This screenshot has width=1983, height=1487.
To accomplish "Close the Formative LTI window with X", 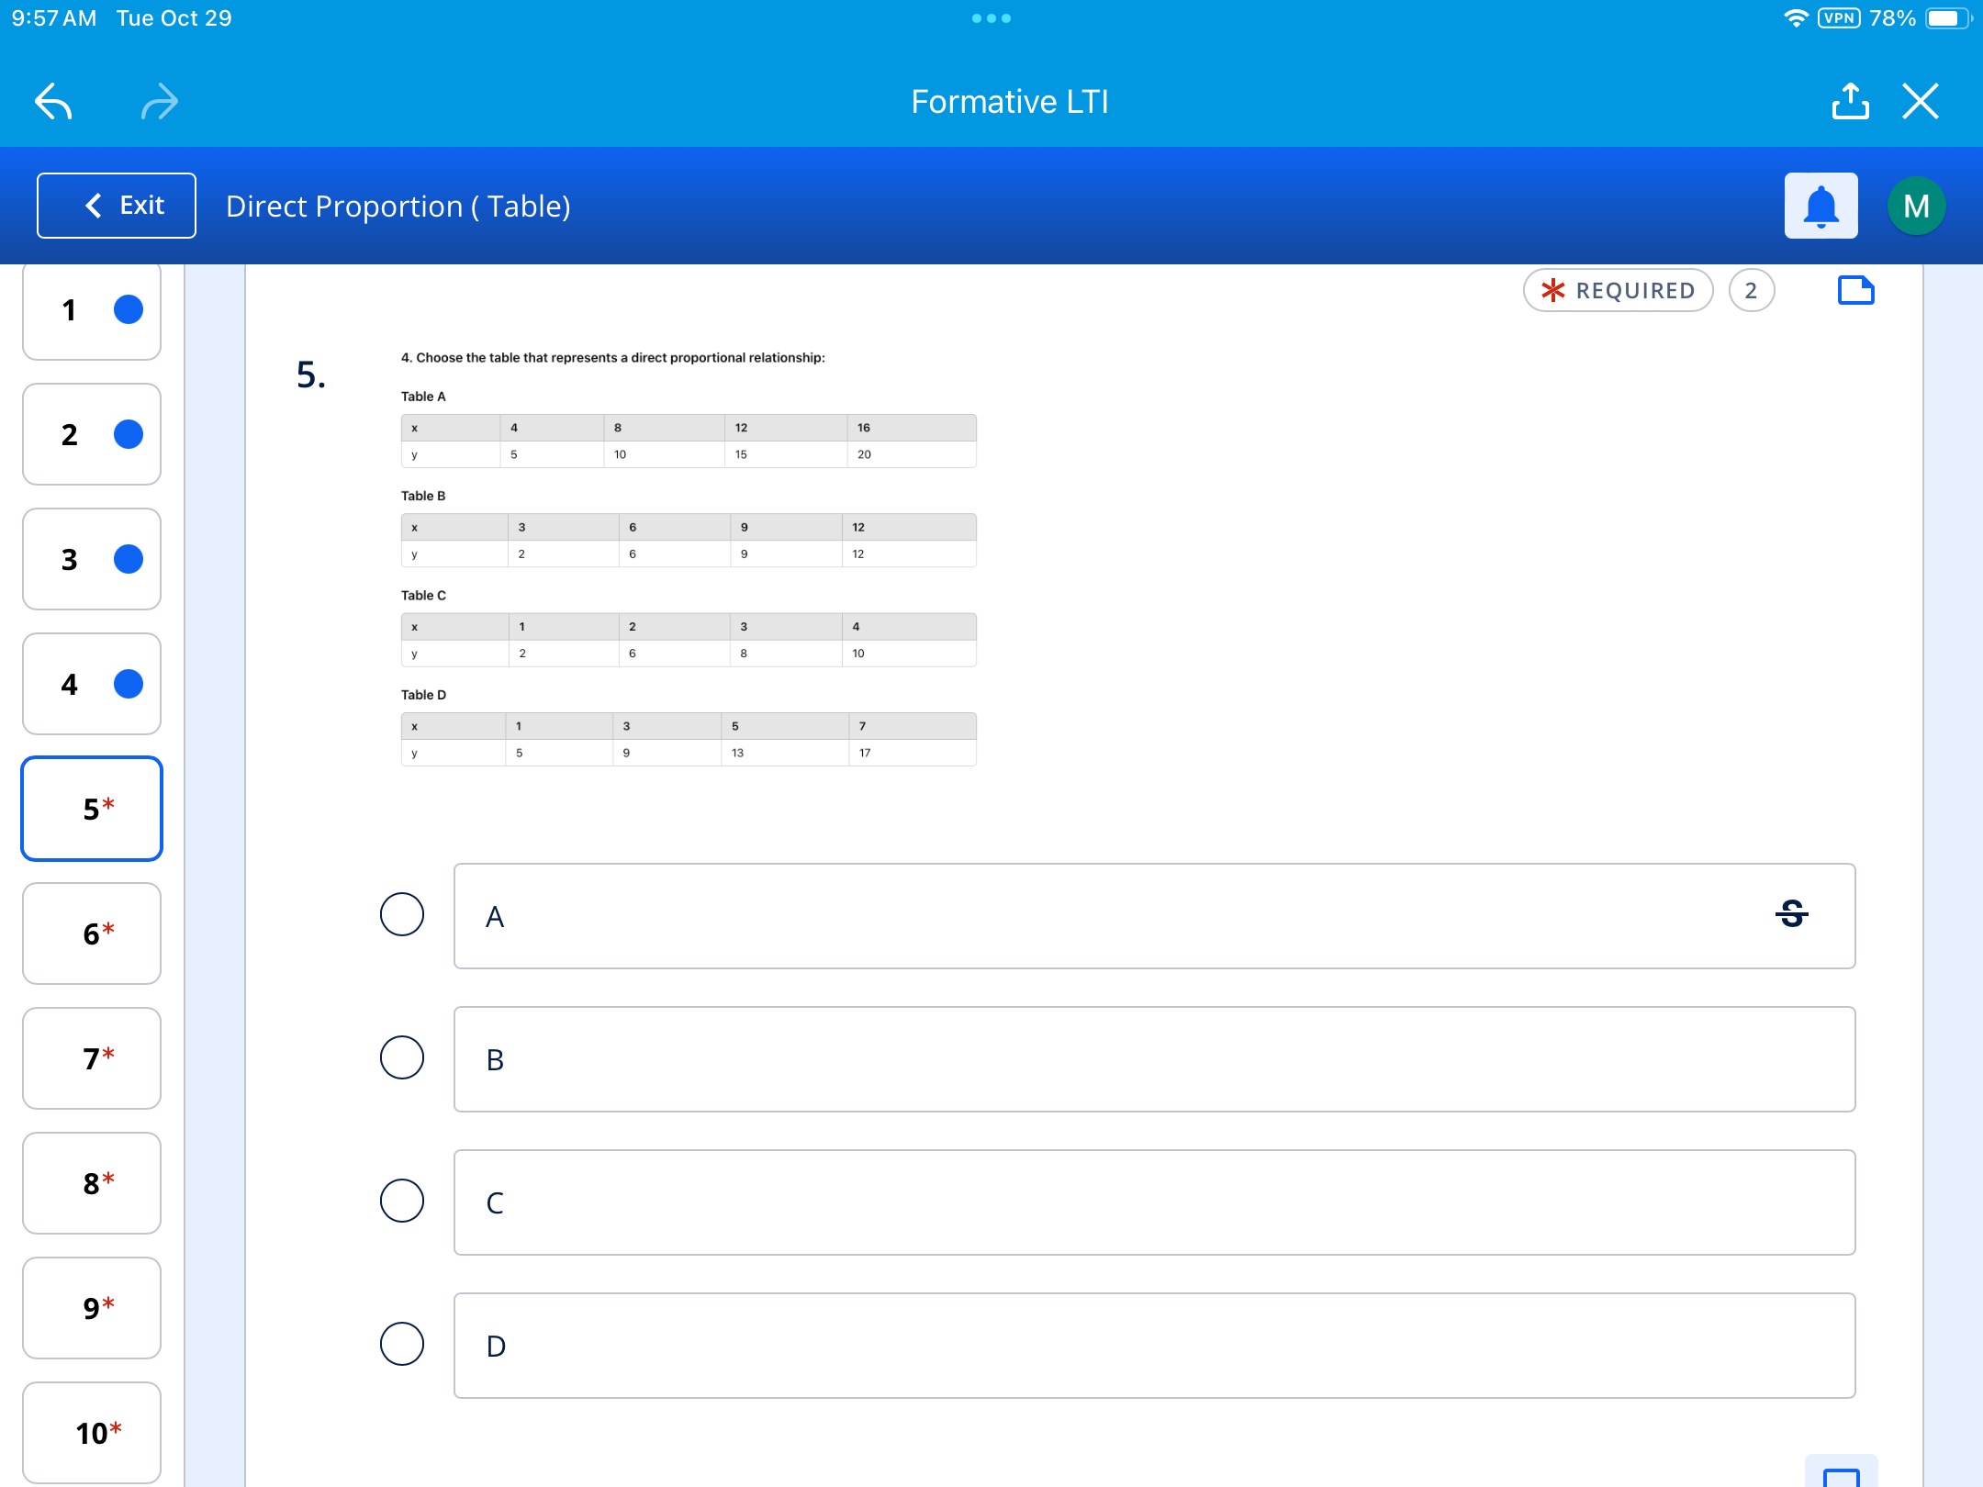I will (1921, 101).
